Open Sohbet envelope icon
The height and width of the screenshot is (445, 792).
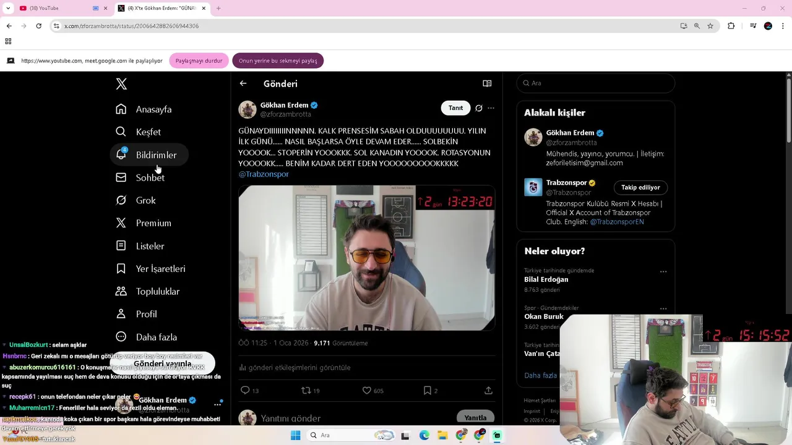point(121,177)
